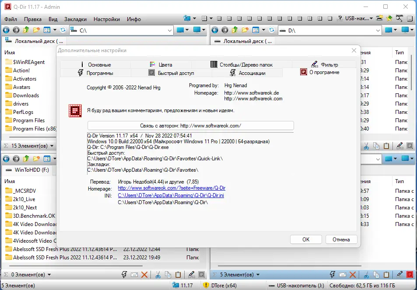Screen dimensions: 417x290
Task: Click Имя column header in C:\ pane
Action: [x=10, y=53]
